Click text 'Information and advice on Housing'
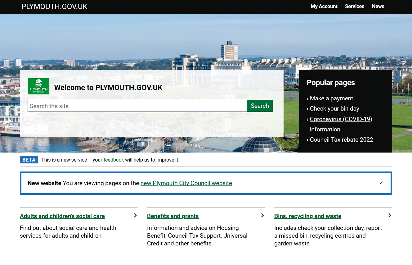The height and width of the screenshot is (265, 412). tap(193, 228)
